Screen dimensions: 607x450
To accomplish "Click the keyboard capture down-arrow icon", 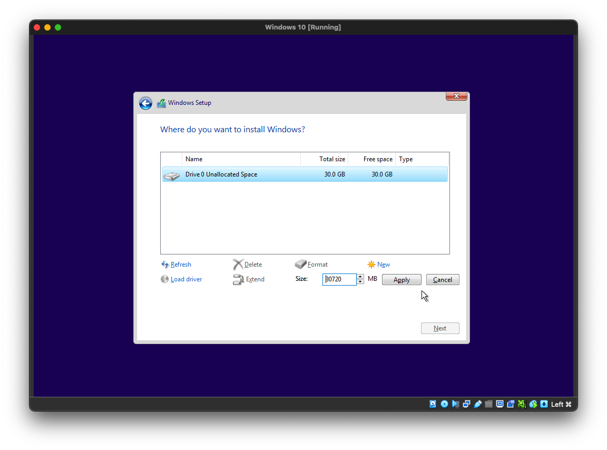I will pyautogui.click(x=544, y=404).
